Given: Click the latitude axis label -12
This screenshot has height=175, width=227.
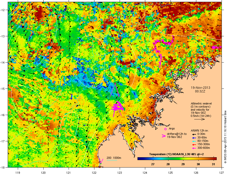Looking at the screenshot, I should pos(3,10).
